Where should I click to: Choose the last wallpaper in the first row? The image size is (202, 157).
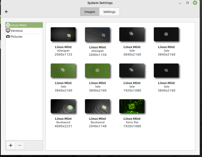(166, 34)
